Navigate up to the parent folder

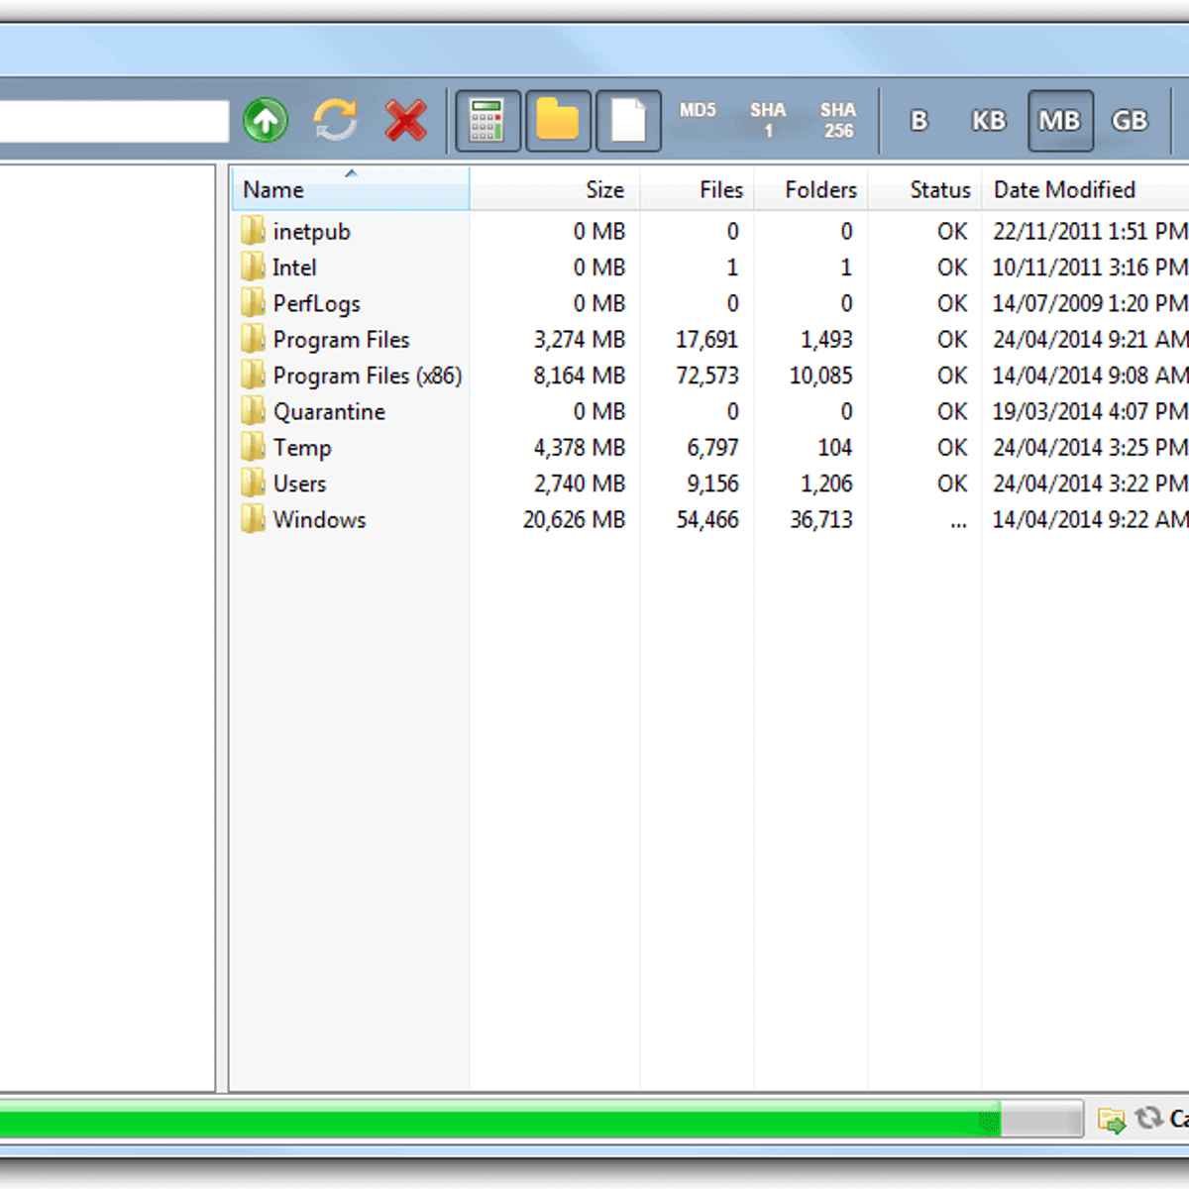pyautogui.click(x=265, y=120)
